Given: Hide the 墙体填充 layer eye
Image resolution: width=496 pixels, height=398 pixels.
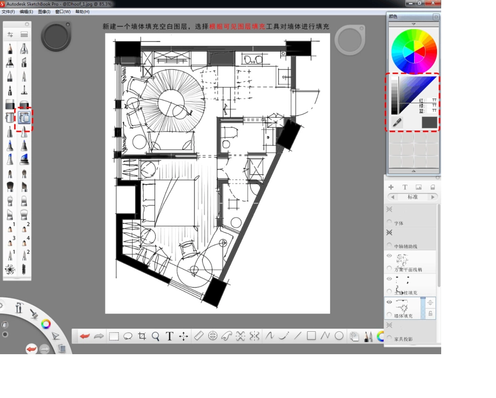Looking at the screenshot, I should [389, 302].
